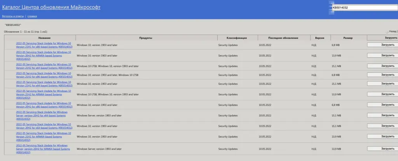Open the Вопросы и ответы link
The image size is (398, 161).
(13, 16)
